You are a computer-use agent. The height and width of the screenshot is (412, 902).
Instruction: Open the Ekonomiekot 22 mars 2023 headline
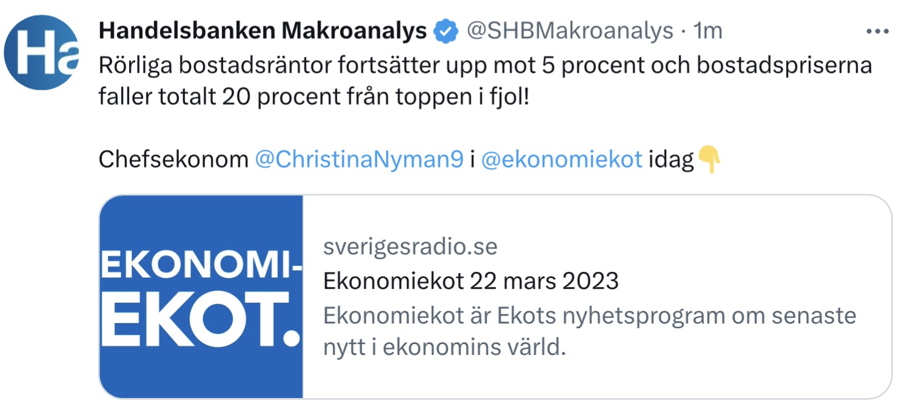coord(471,281)
